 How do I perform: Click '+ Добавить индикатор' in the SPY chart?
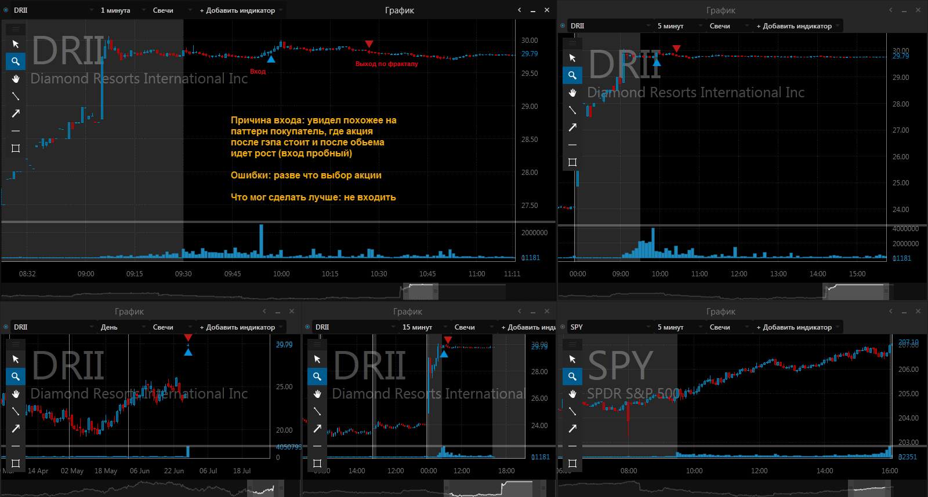[x=798, y=327]
